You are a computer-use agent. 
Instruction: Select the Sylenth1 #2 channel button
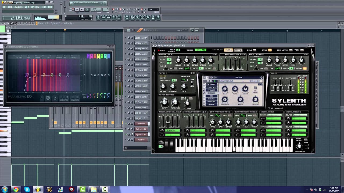coord(141,129)
